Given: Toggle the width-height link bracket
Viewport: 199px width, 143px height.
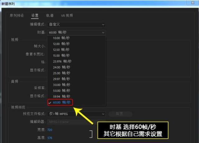Looking at the screenshot, I should coord(91,134).
